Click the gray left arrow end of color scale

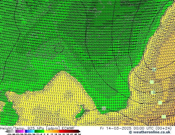point(6,131)
